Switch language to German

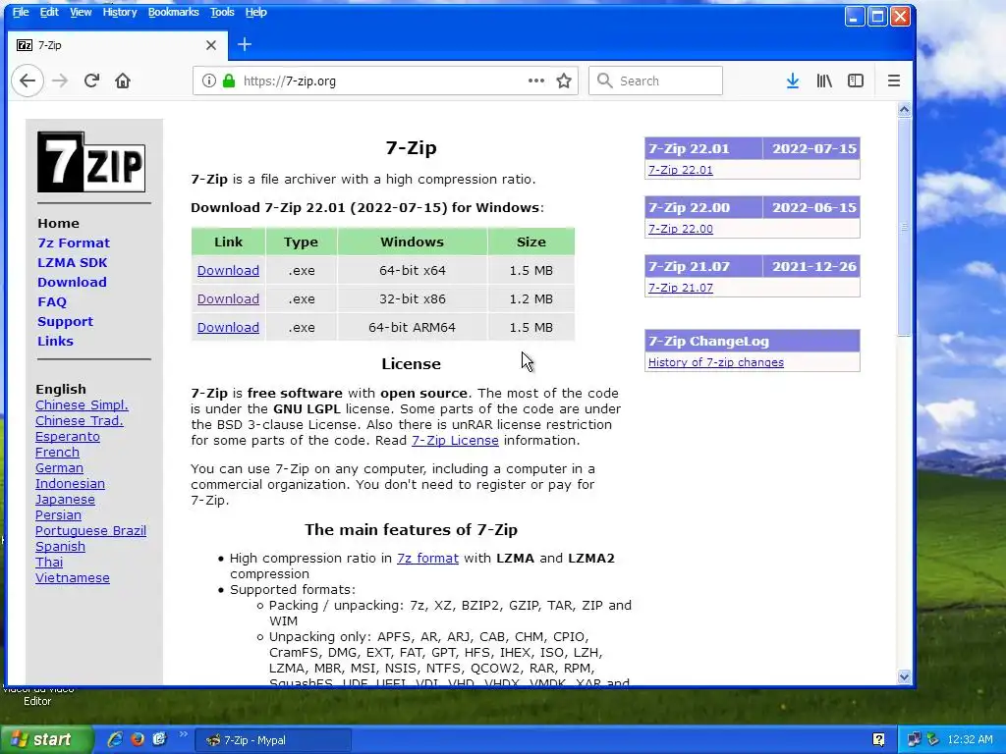point(59,468)
